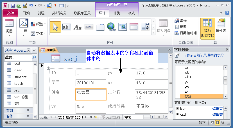Click the form's horizontal scrollbar thumb
Viewport: 233px width, 128px height.
coord(159,117)
